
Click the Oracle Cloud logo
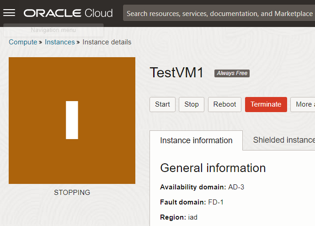[x=68, y=13]
